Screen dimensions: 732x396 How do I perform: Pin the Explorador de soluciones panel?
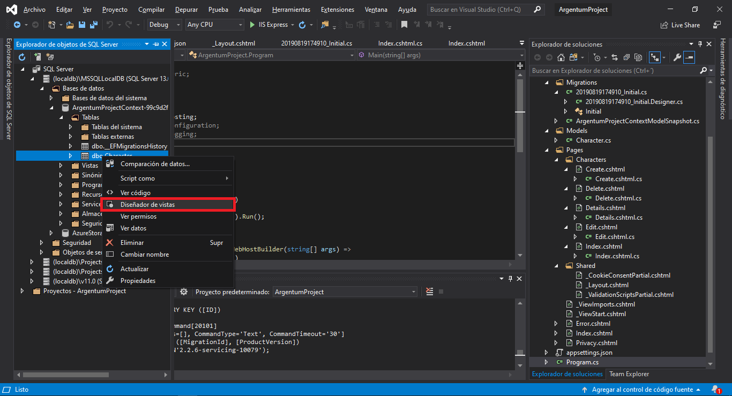(700, 44)
